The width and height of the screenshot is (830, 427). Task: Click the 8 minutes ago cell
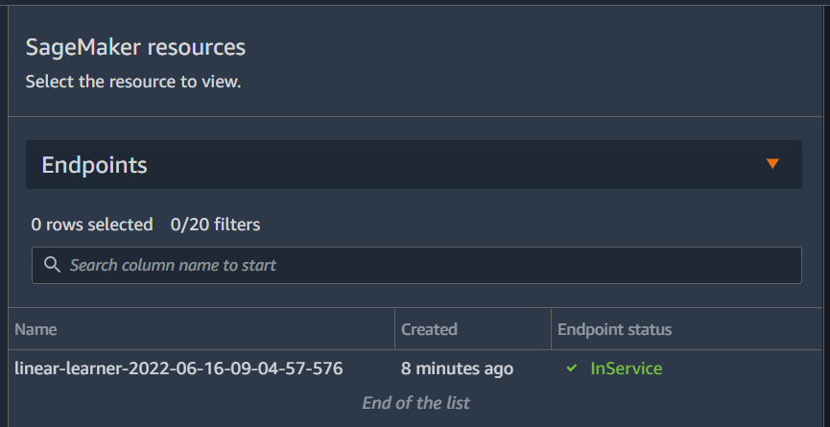point(457,368)
